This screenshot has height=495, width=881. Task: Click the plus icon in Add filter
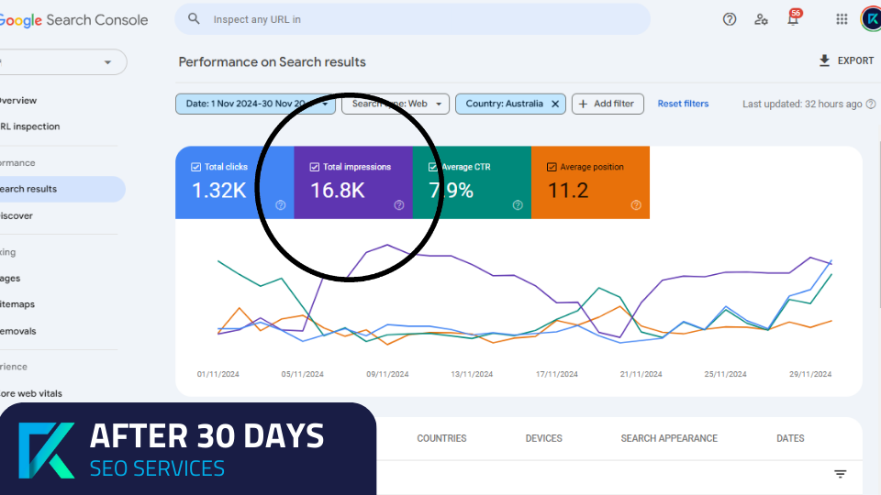pyautogui.click(x=584, y=104)
